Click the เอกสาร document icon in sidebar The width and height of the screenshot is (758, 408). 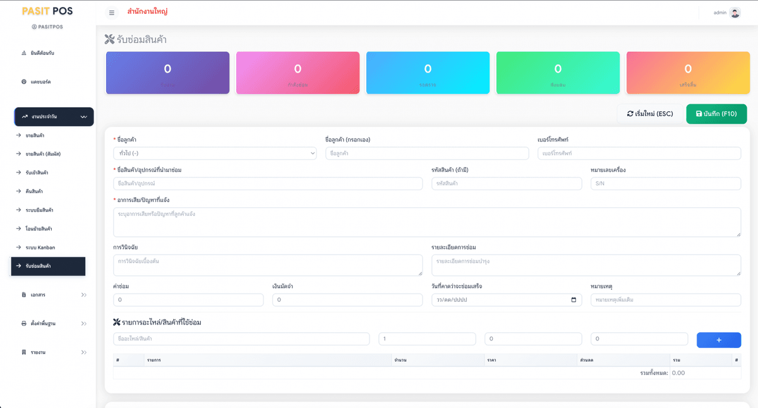(x=24, y=295)
